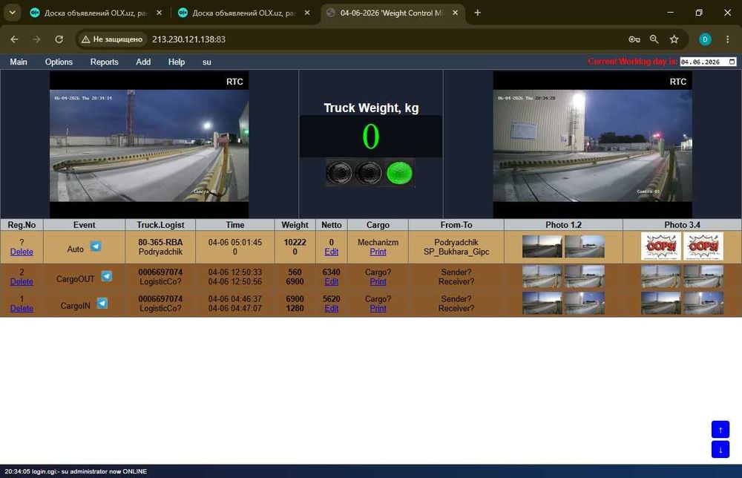
Task: Reload the page
Action: pyautogui.click(x=59, y=39)
